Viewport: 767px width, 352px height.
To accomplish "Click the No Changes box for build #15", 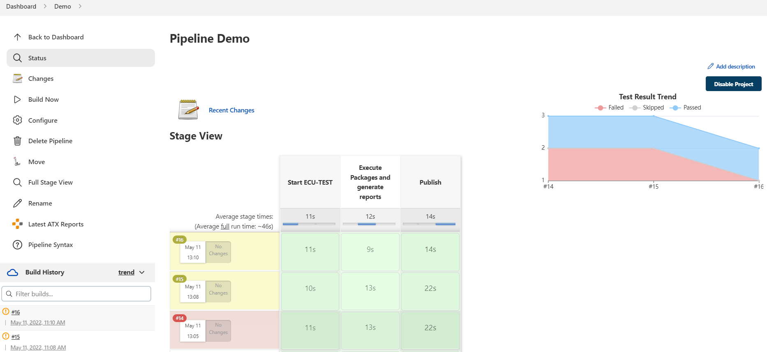I will pyautogui.click(x=218, y=291).
